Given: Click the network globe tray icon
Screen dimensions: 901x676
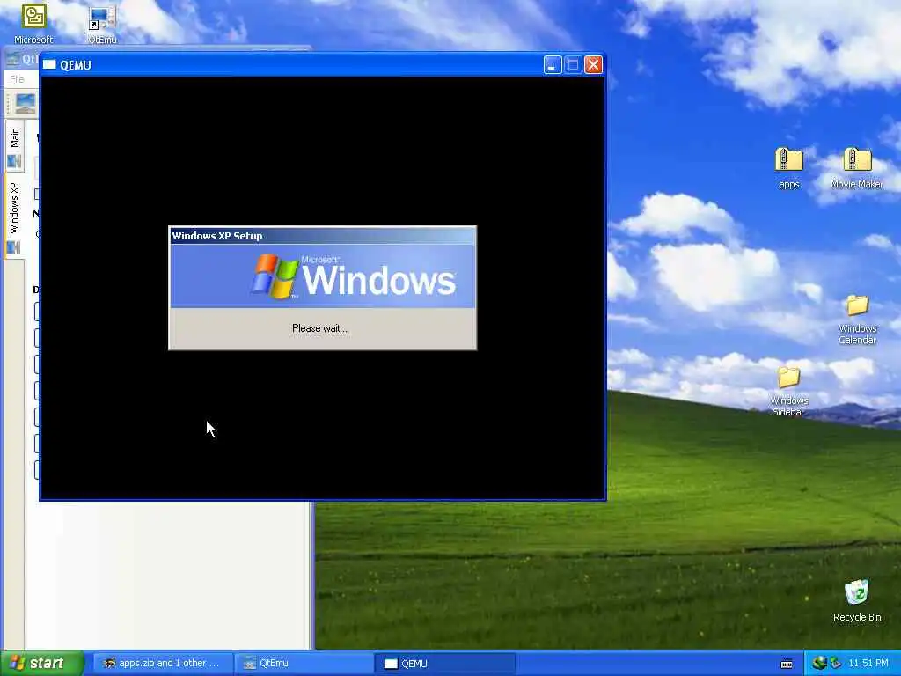Looking at the screenshot, I should tap(819, 663).
